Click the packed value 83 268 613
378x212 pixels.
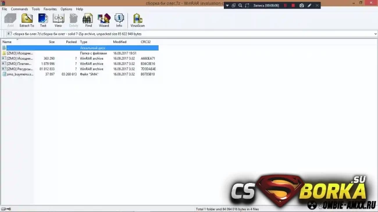69,74
